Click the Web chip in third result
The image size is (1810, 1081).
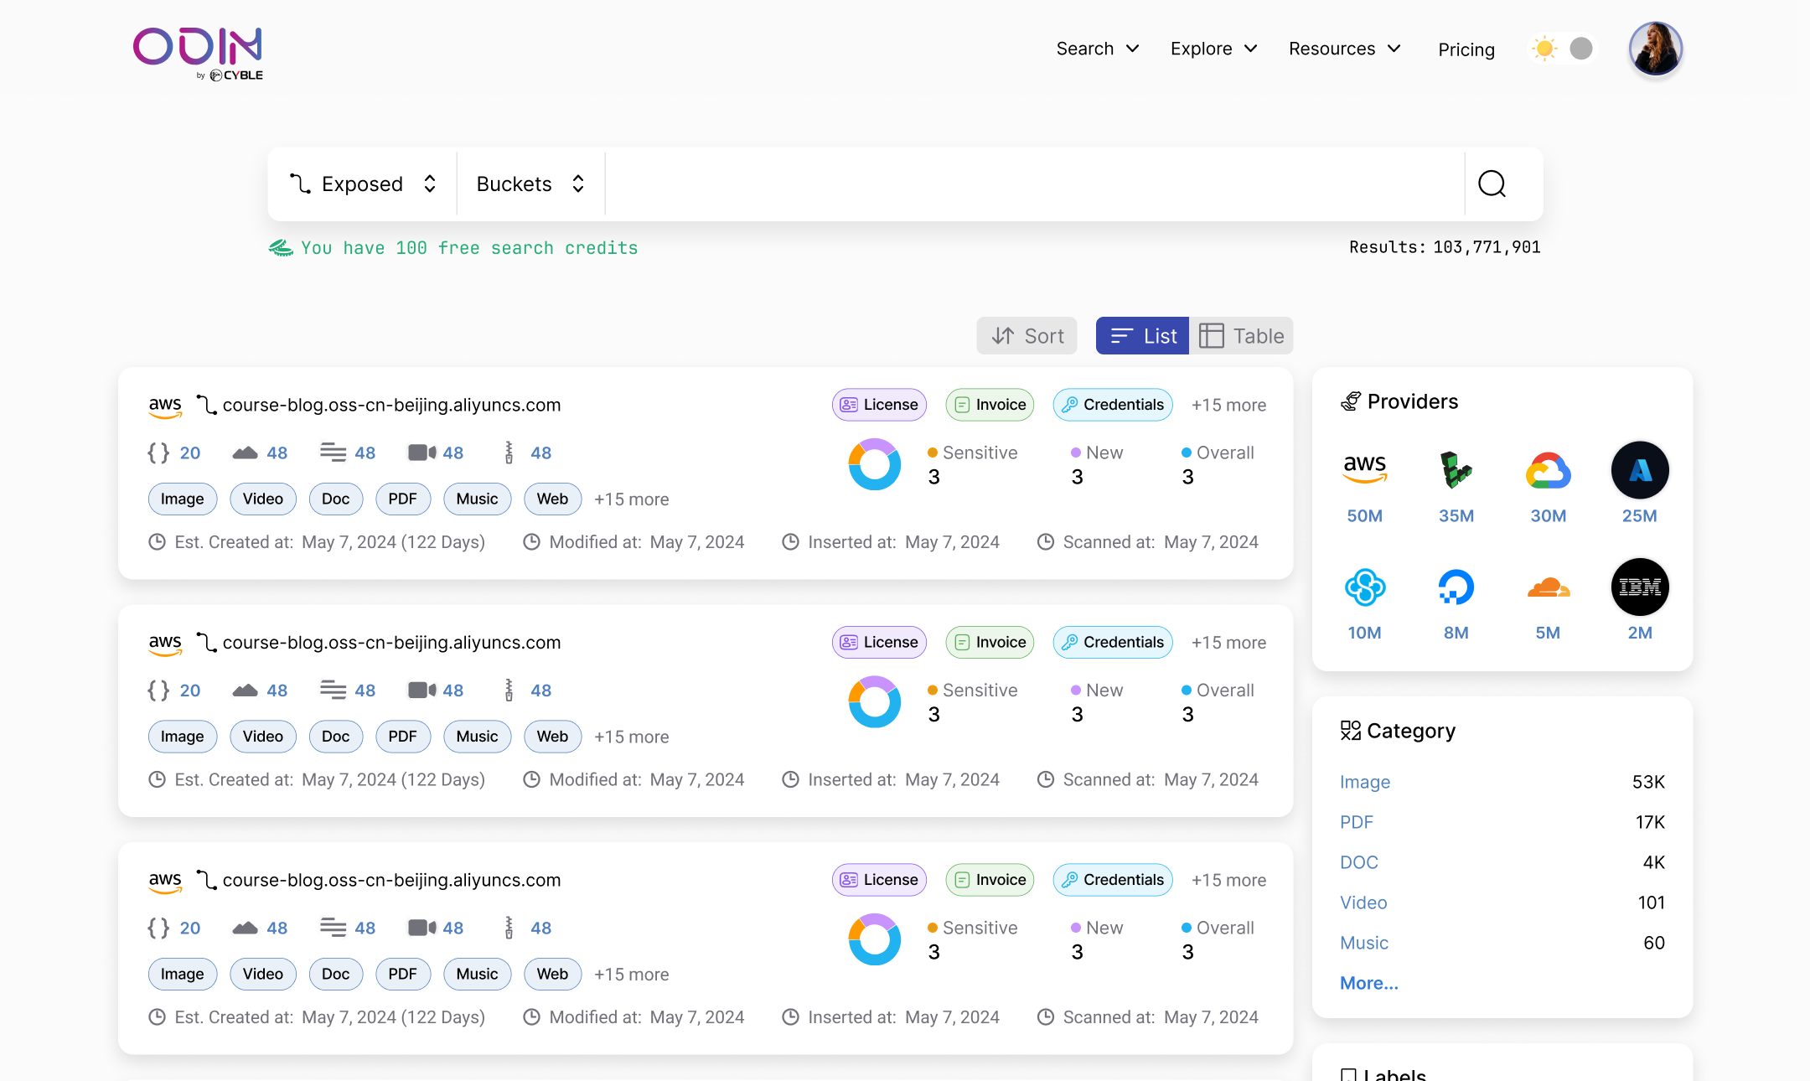click(x=552, y=974)
